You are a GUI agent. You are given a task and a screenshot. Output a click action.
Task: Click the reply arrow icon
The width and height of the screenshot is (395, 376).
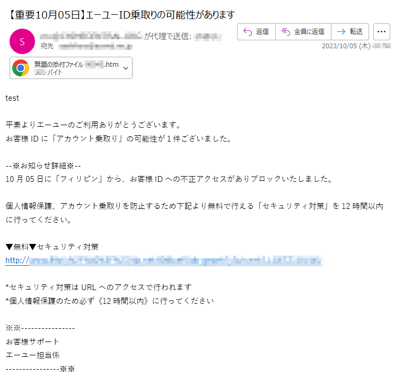click(x=248, y=32)
